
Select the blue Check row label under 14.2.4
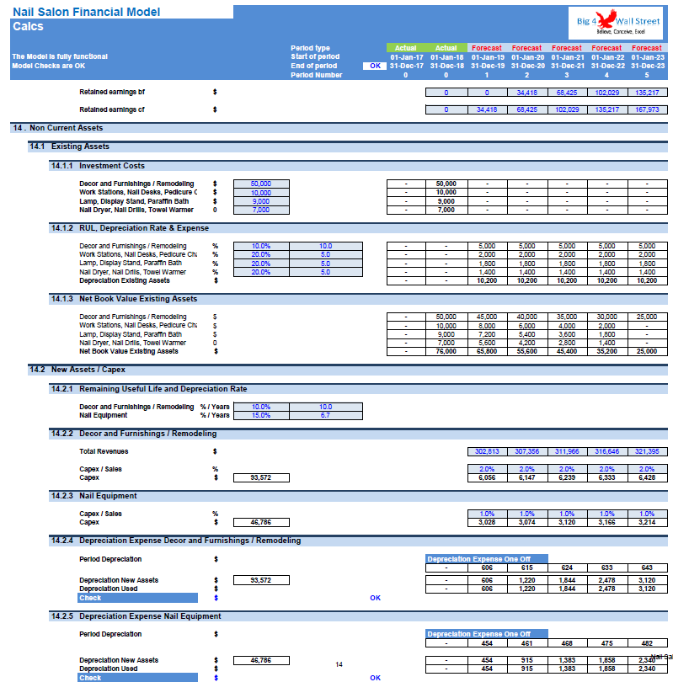pos(137,598)
